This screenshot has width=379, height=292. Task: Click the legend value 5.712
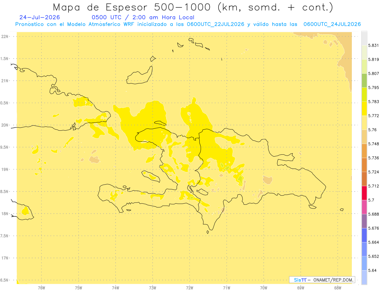(373, 186)
